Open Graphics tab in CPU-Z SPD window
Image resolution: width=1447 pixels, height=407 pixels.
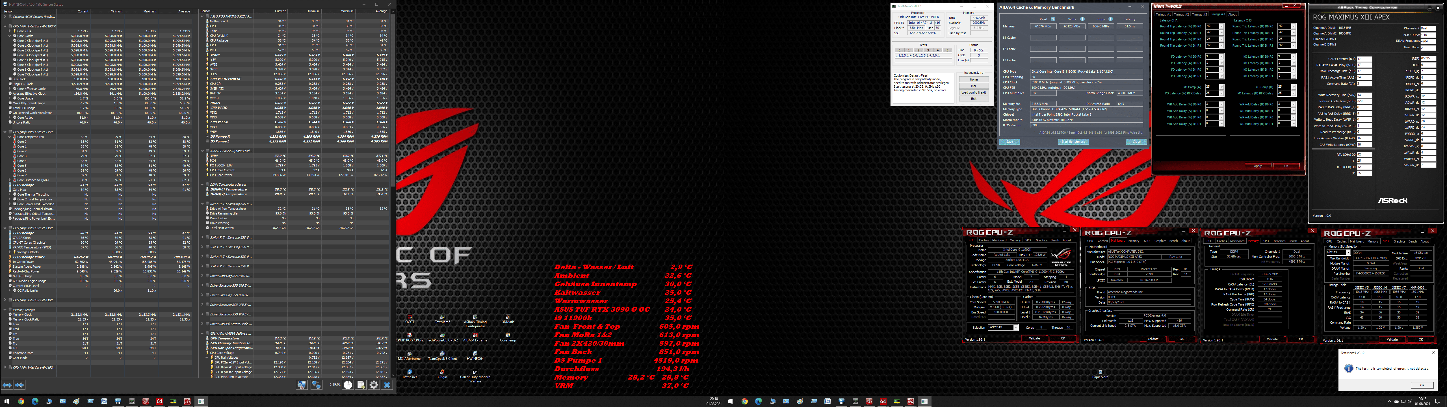pos(1399,242)
